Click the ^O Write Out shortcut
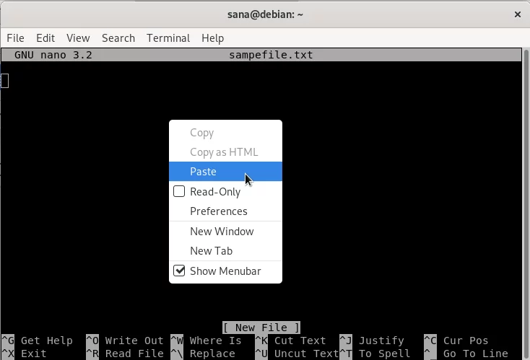 pos(125,341)
